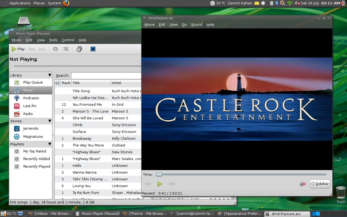Viewport: 347px width, 217px height.
Task: Open the Help menu in video player
Action: tap(210, 24)
